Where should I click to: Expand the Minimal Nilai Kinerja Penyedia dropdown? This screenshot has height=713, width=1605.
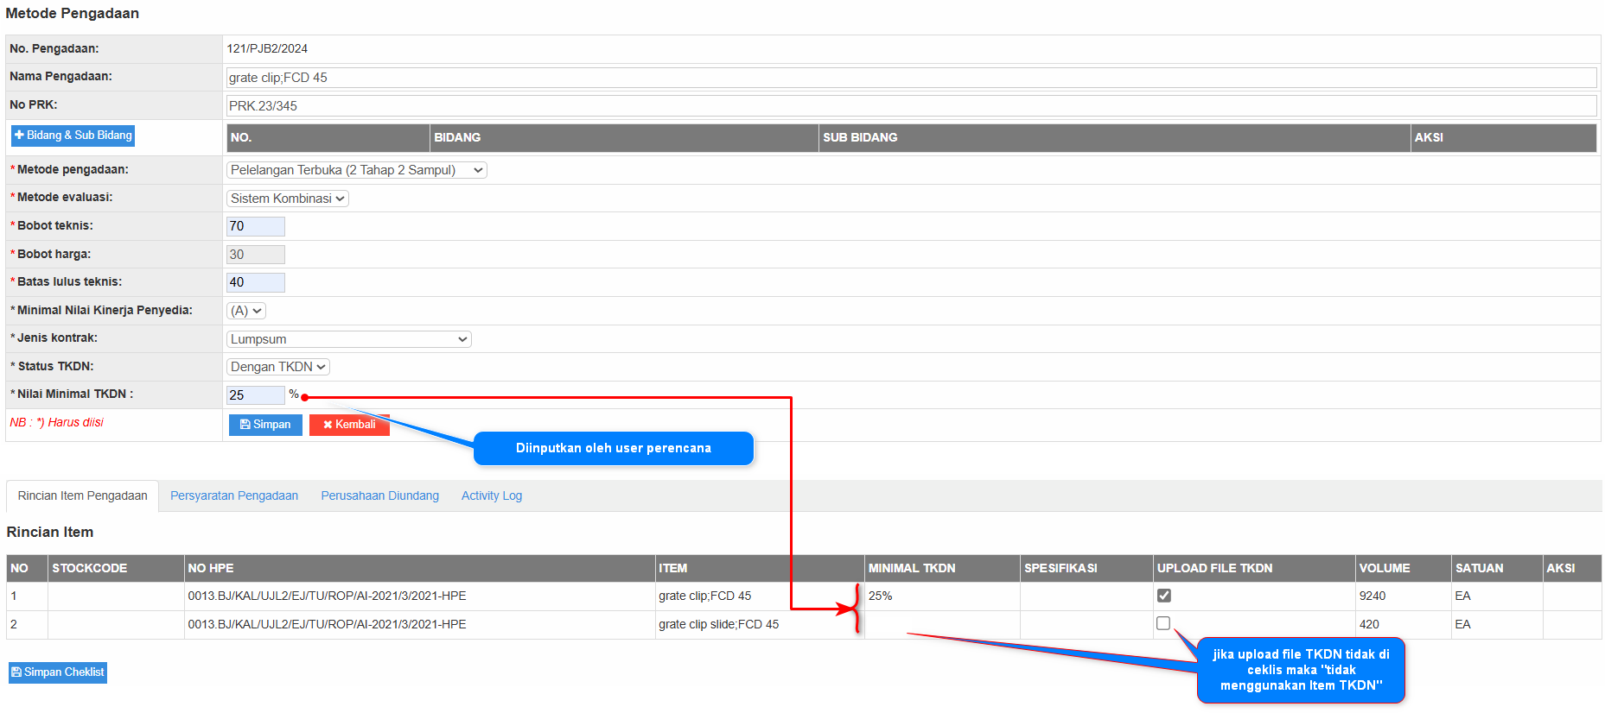[245, 311]
